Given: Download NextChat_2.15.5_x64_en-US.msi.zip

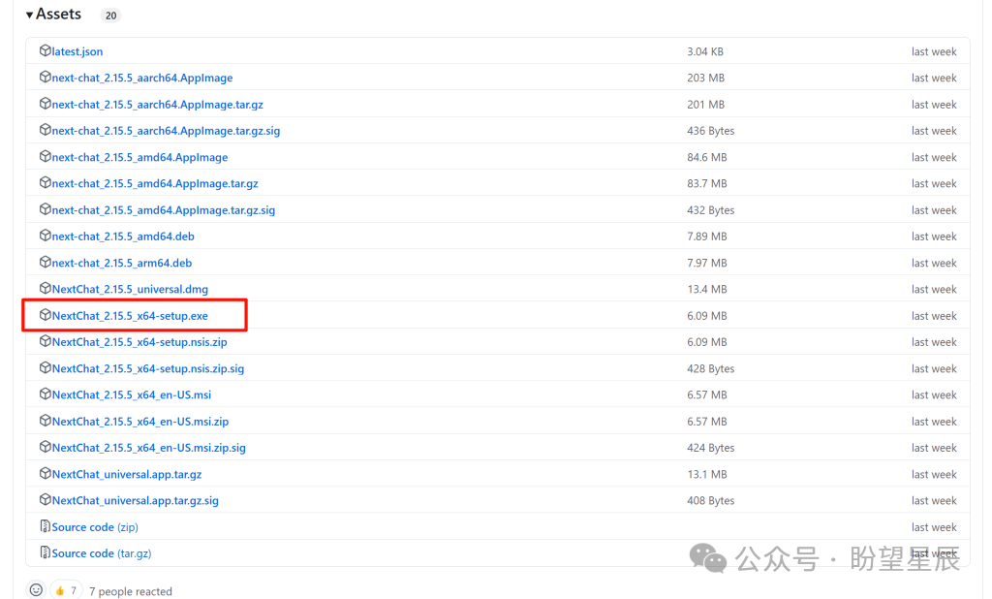Looking at the screenshot, I should [x=140, y=421].
